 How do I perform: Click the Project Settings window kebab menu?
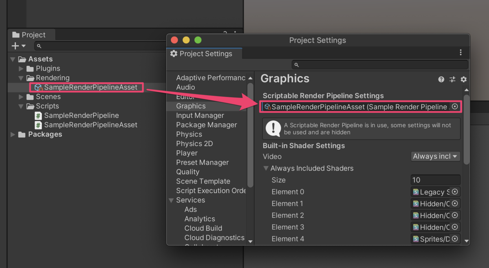pyautogui.click(x=461, y=52)
